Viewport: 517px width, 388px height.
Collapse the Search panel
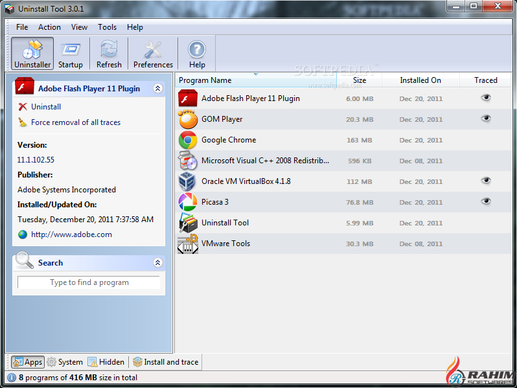[x=157, y=263]
